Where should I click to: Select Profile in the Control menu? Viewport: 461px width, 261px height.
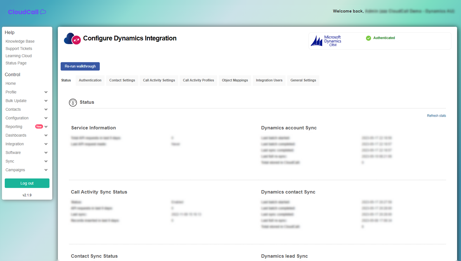click(11, 92)
